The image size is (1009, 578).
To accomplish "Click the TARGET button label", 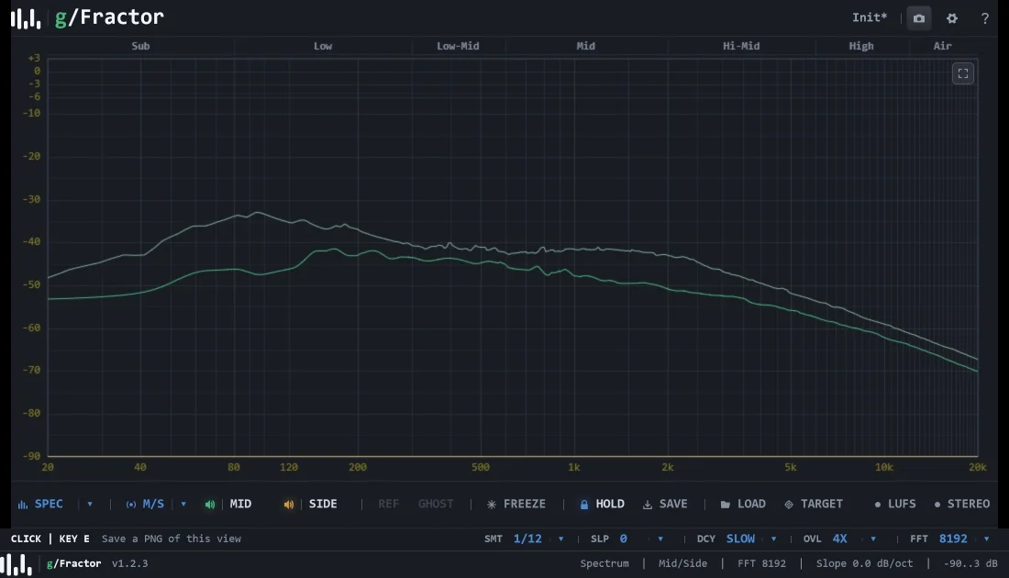I will pyautogui.click(x=822, y=504).
